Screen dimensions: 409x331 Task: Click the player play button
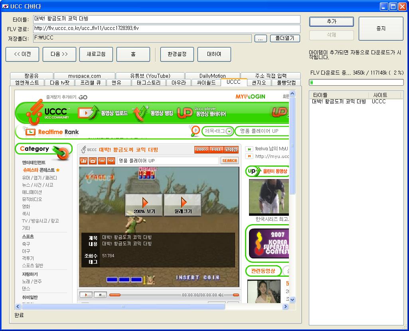pyautogui.click(x=86, y=295)
